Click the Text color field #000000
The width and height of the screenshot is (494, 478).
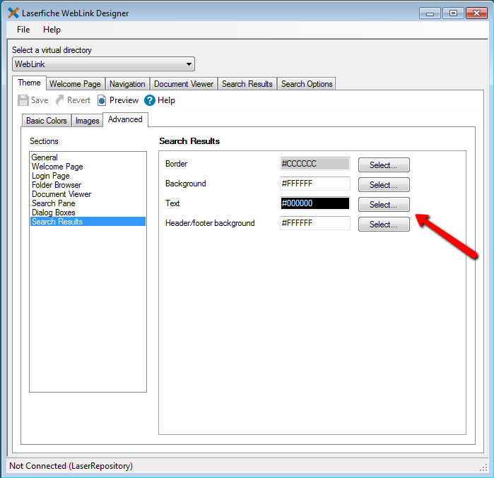point(315,203)
